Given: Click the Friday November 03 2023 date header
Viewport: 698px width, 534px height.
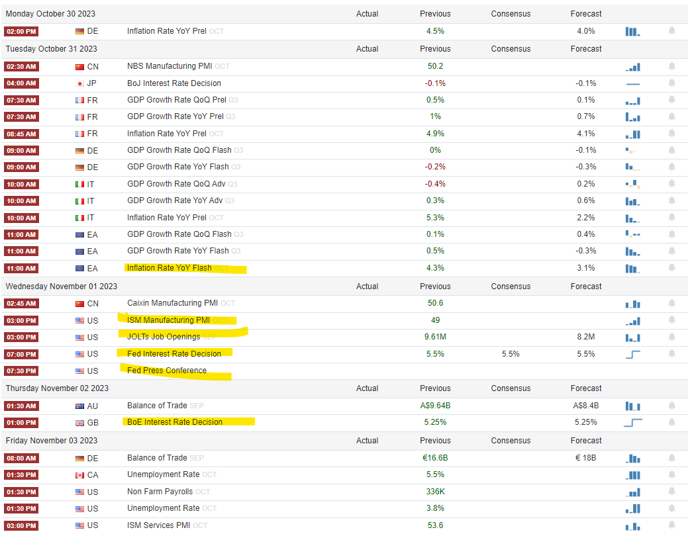Looking at the screenshot, I should pos(51,441).
